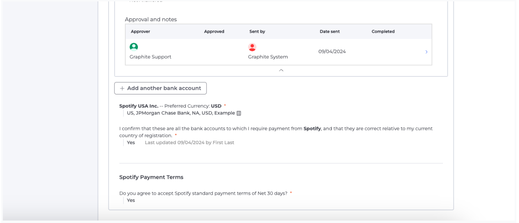
Task: Click the red asterisk beside Preferred Currency USD
Action: pos(225,105)
